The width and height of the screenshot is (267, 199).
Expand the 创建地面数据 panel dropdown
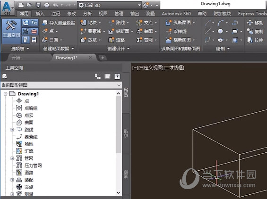(x=59, y=49)
